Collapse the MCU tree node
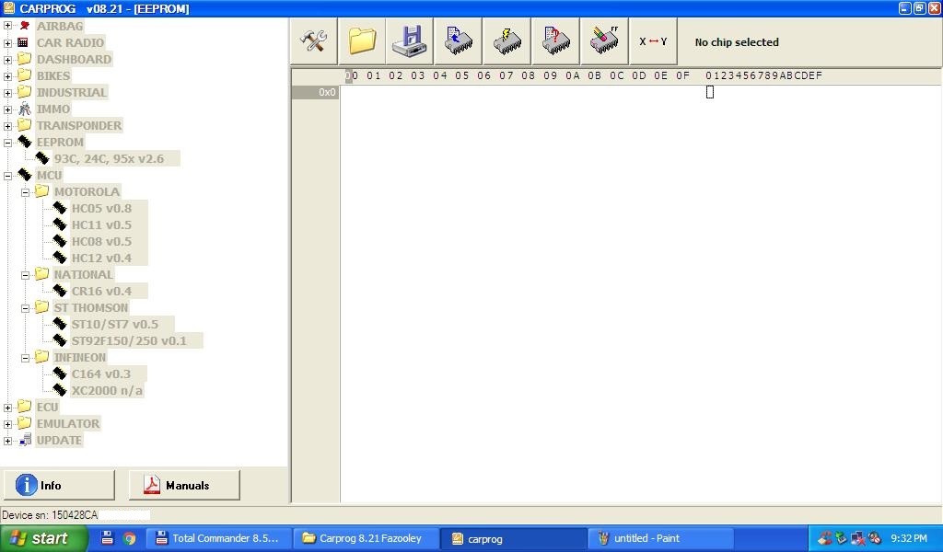Screen dimensions: 943x552 (x=7, y=176)
